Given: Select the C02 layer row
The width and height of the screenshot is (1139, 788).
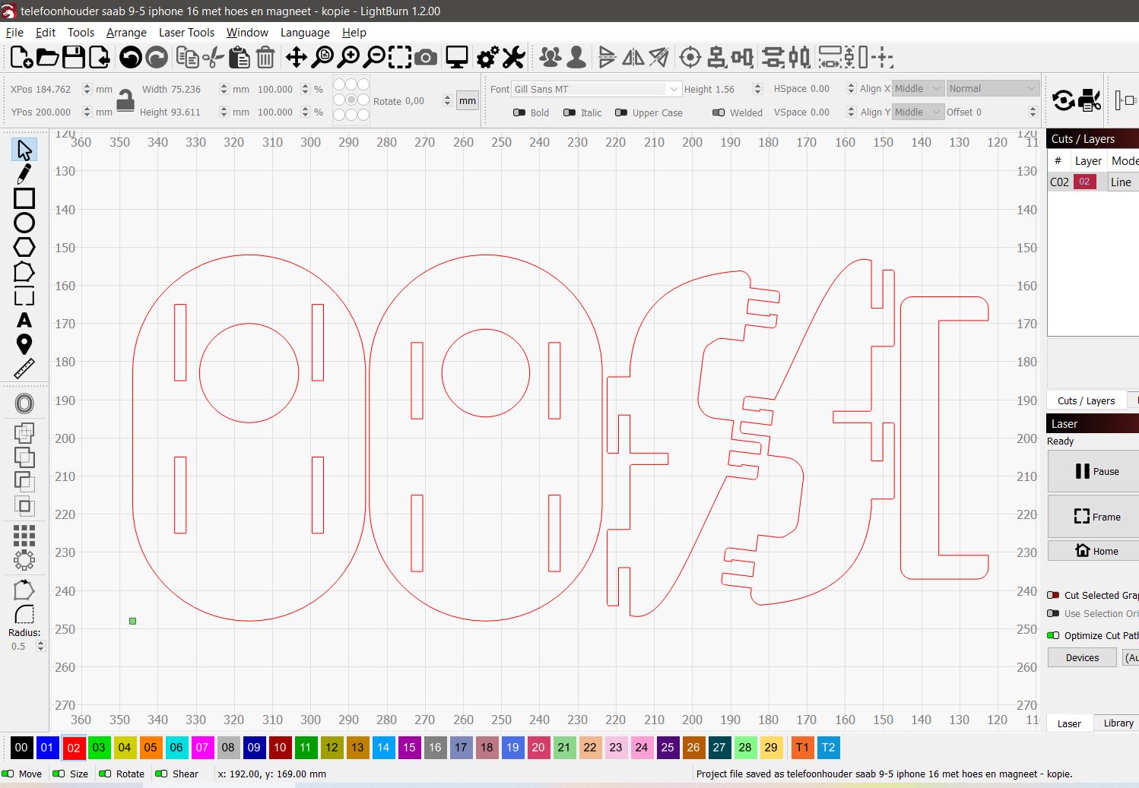Looking at the screenshot, I should click(x=1093, y=182).
